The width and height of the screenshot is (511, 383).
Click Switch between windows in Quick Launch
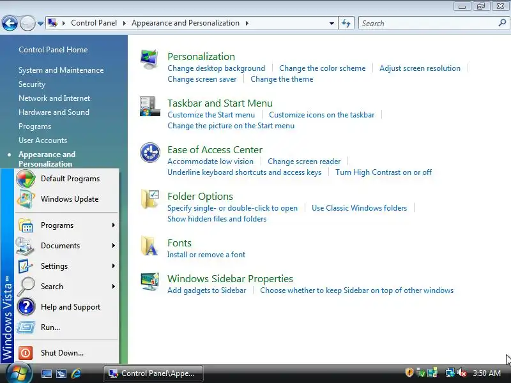tap(61, 373)
